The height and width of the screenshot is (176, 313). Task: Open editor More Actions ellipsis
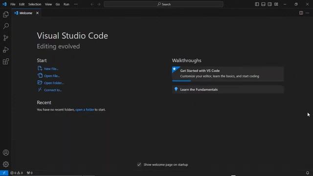point(308,13)
